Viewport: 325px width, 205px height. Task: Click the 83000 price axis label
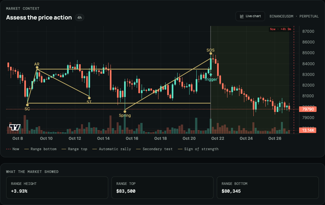[x=308, y=74]
